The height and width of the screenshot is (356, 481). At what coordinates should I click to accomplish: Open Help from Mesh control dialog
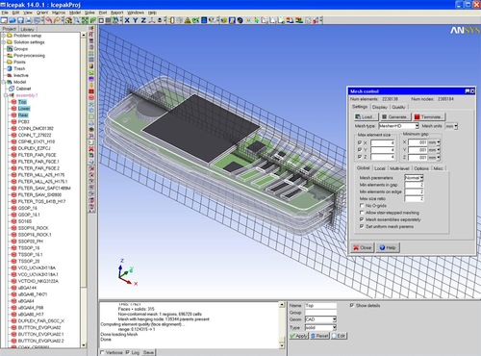[388, 247]
